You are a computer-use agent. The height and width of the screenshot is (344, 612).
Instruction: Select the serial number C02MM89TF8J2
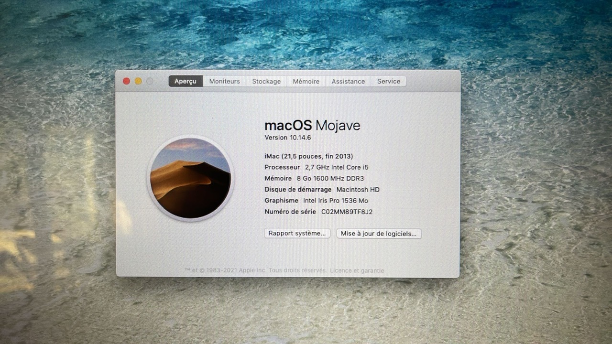coord(347,212)
